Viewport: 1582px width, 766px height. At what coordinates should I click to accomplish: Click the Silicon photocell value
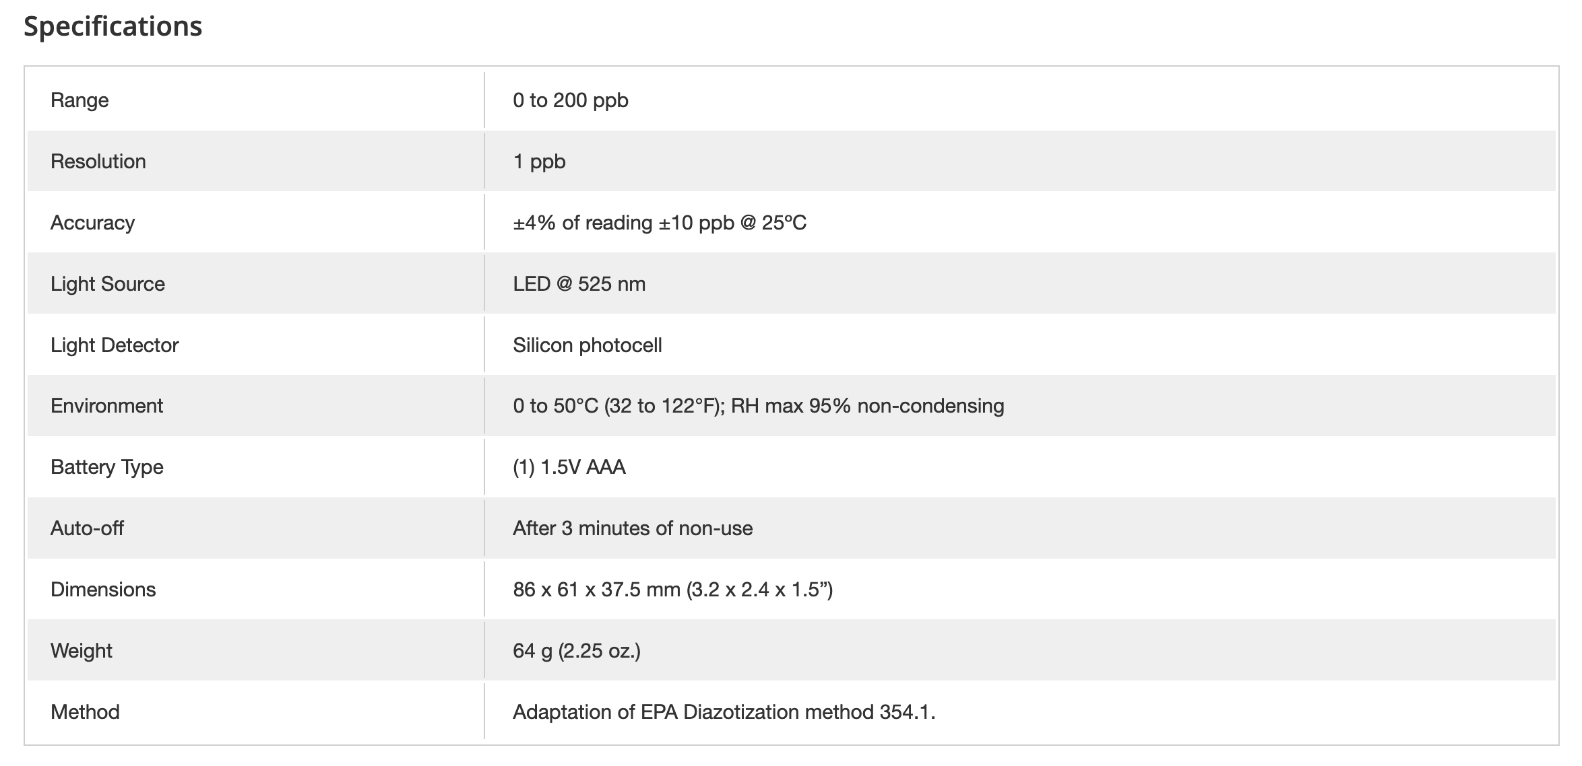click(588, 345)
